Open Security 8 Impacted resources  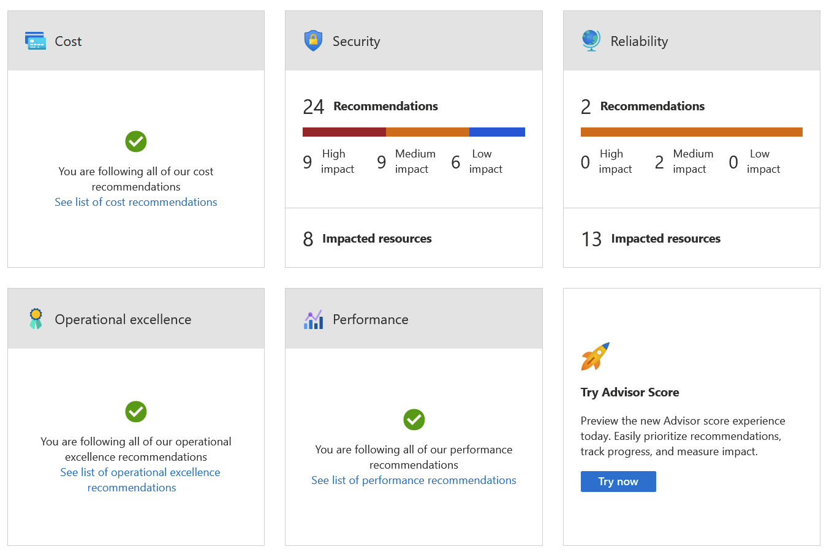(368, 239)
